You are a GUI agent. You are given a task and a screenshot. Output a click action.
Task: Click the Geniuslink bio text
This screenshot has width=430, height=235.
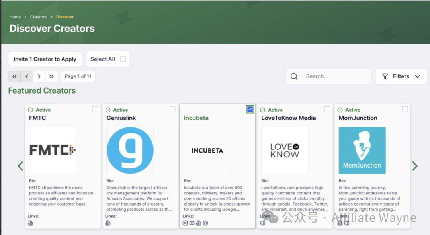(139, 198)
